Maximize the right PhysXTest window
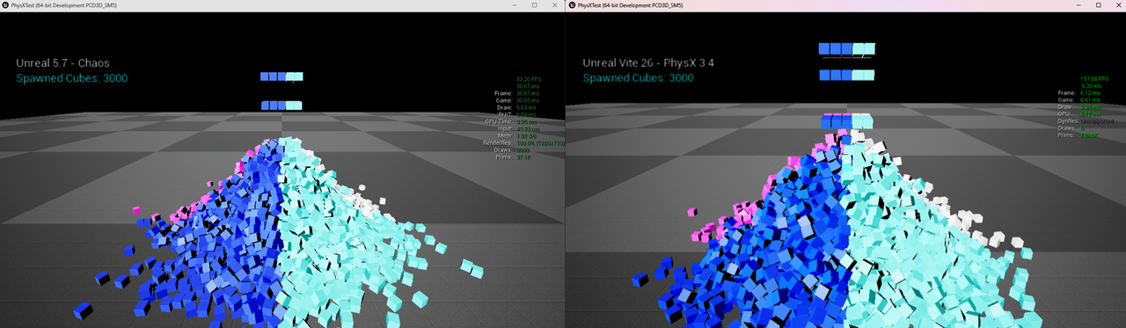1126x328 pixels. (x=1098, y=5)
